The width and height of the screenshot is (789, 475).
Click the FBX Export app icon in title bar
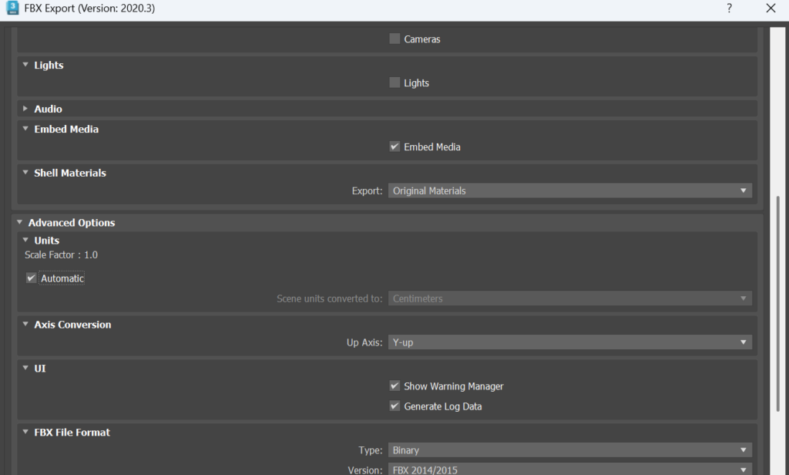click(x=12, y=8)
